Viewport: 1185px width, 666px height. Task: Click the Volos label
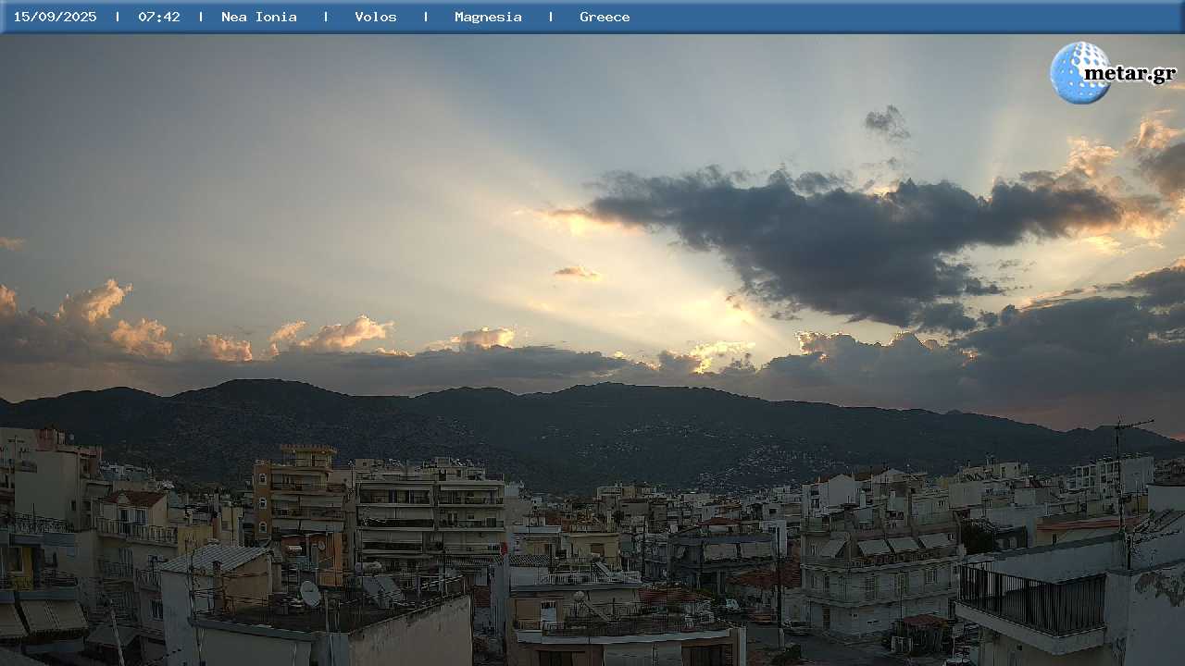(376, 17)
